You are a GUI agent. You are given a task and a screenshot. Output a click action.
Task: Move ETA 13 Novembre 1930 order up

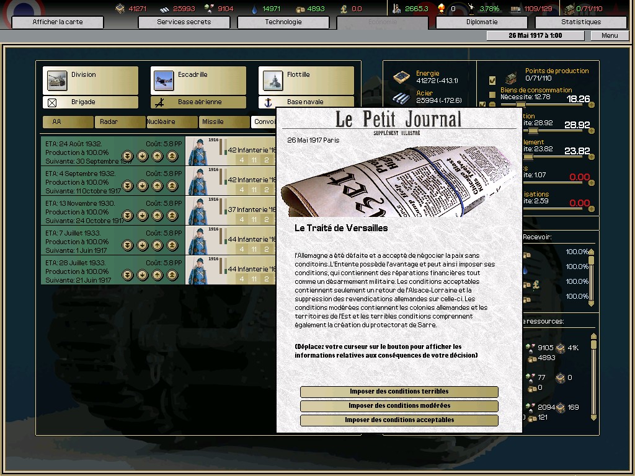(x=158, y=215)
